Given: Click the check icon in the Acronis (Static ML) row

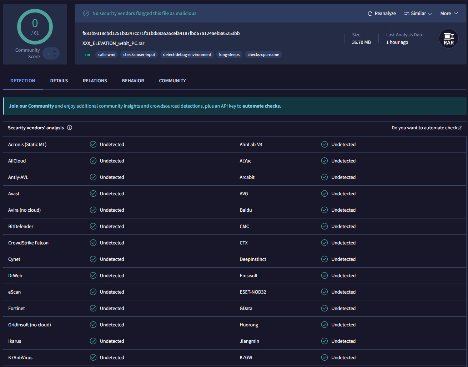Looking at the screenshot, I should [93, 144].
